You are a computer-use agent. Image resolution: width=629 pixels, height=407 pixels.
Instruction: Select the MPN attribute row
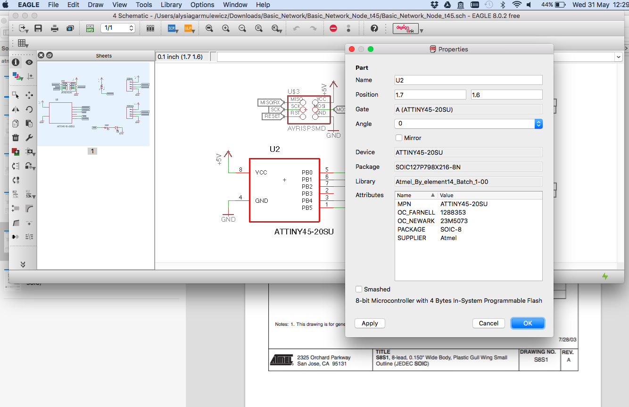coord(469,204)
